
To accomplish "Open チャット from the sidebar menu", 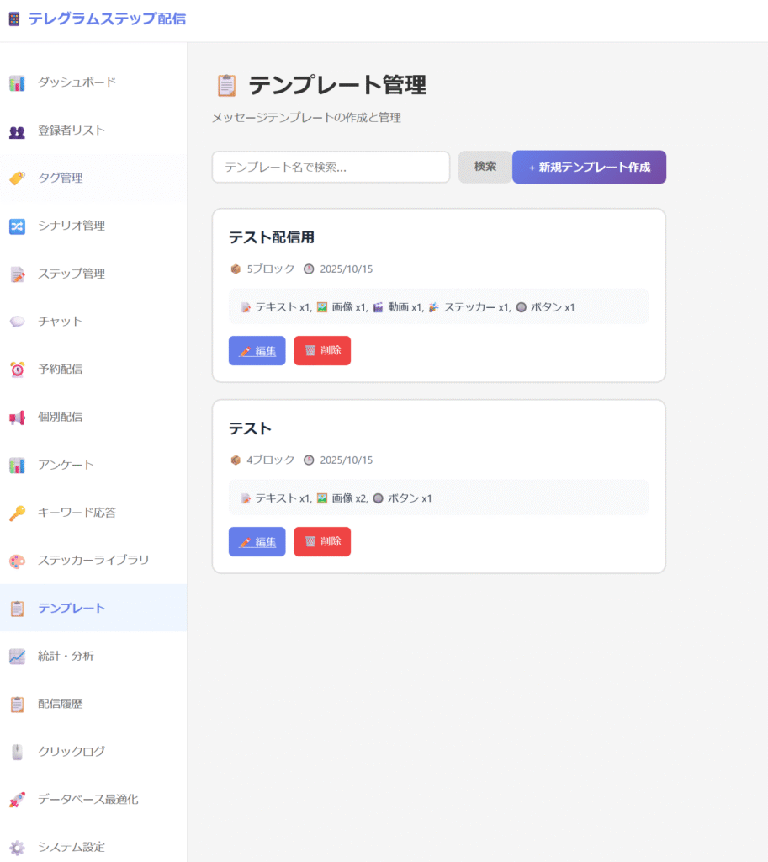I will (x=61, y=322).
